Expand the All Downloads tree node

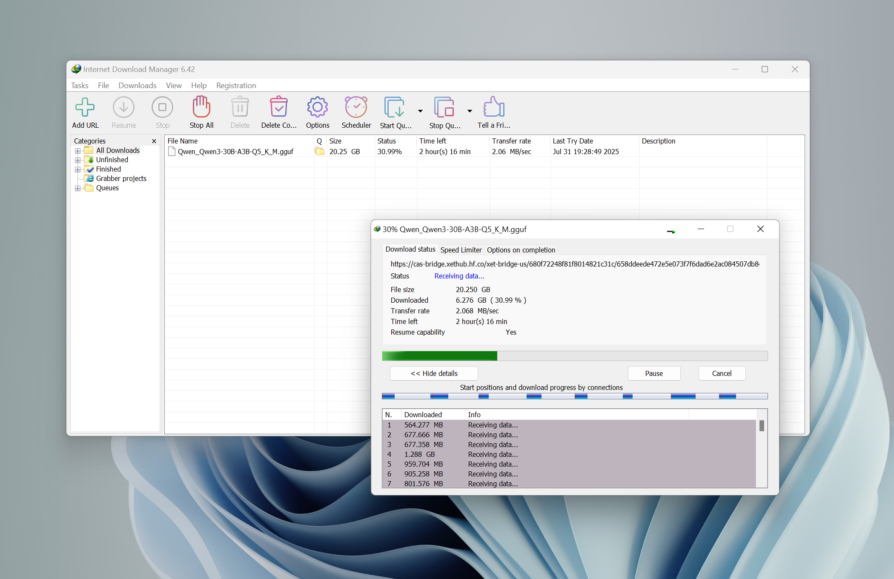(x=77, y=151)
